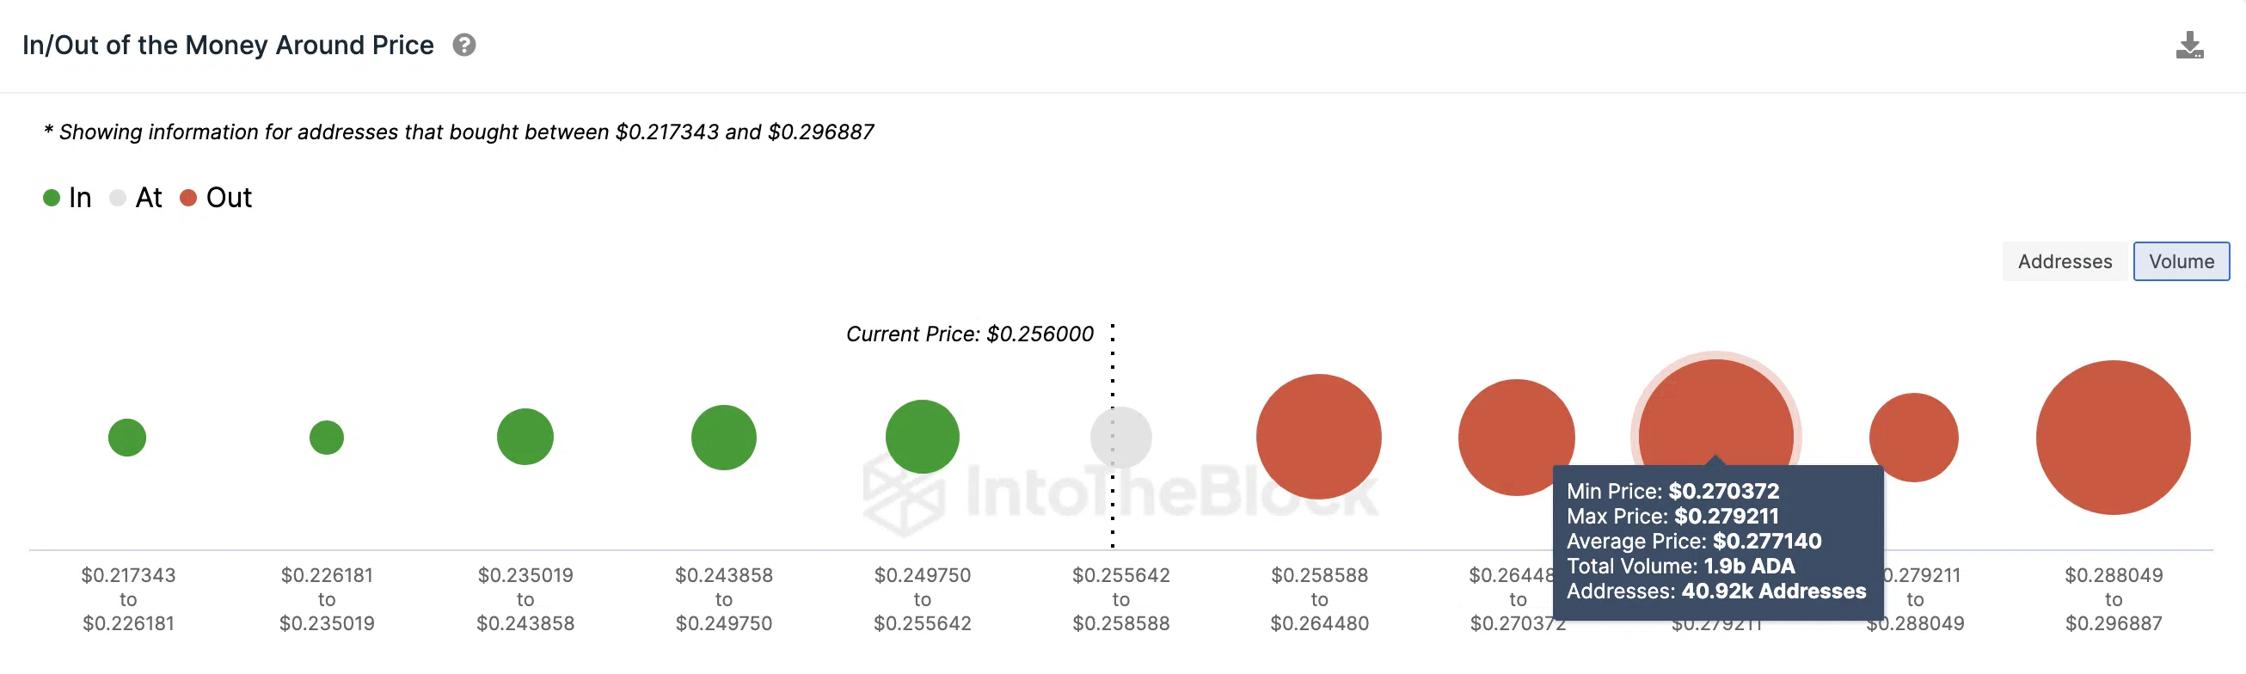Image resolution: width=2246 pixels, height=674 pixels.
Task: Click the red bubble for $0.288049 to $0.296887
Action: [2113, 438]
